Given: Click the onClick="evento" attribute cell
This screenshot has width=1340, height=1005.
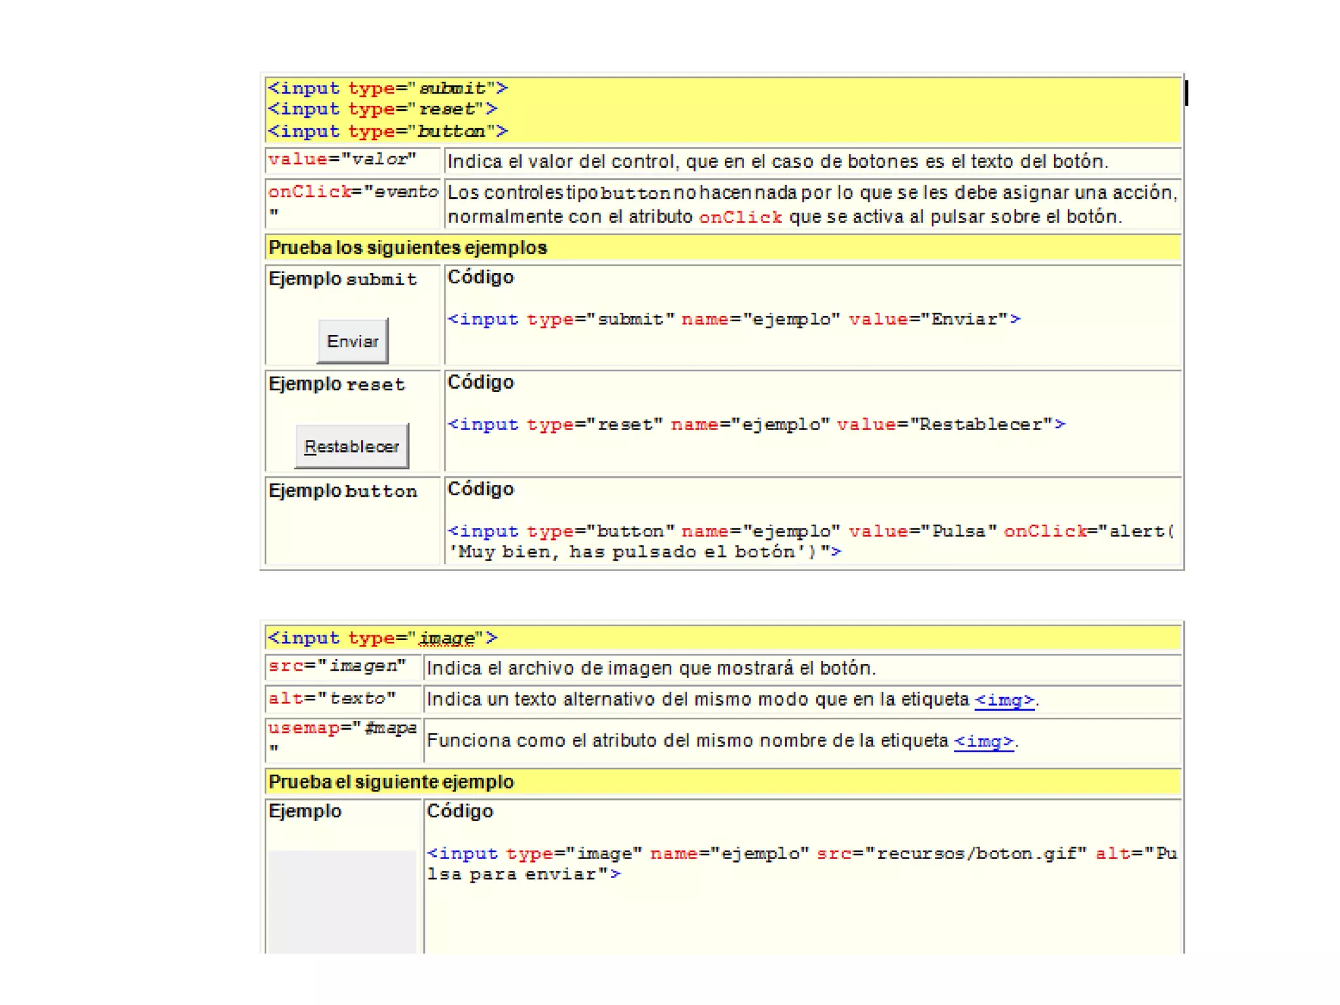Looking at the screenshot, I should [x=352, y=202].
